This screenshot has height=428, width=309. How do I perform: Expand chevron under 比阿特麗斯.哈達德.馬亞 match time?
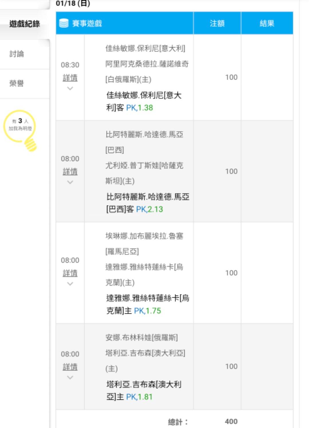click(x=70, y=182)
